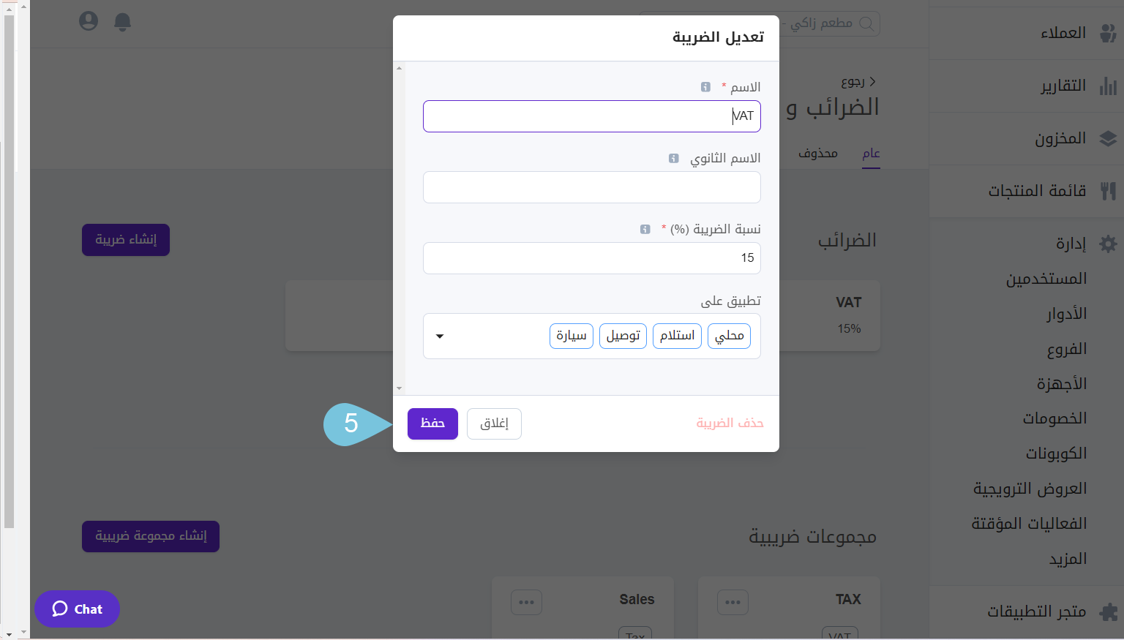Select the توصيل order type tag
This screenshot has height=640, width=1124.
pyautogui.click(x=623, y=336)
